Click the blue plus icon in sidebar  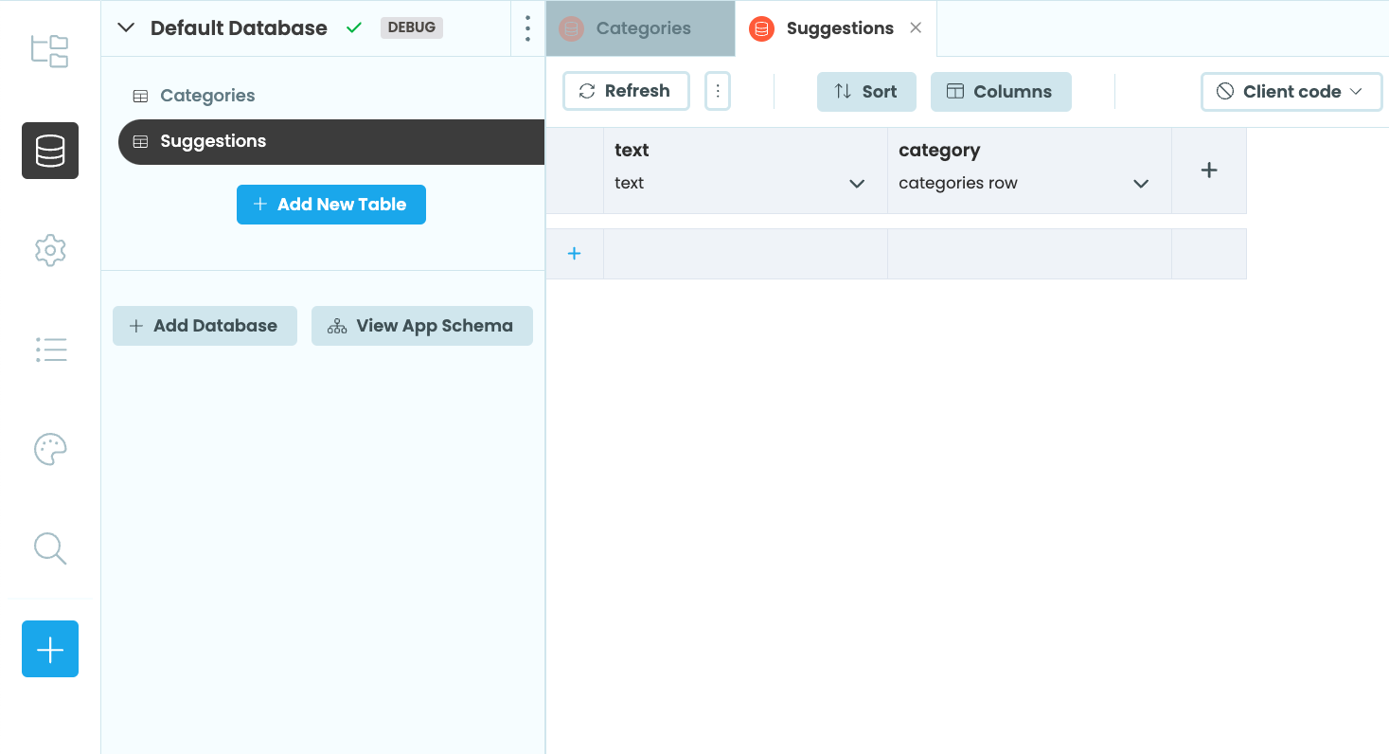[x=49, y=649]
